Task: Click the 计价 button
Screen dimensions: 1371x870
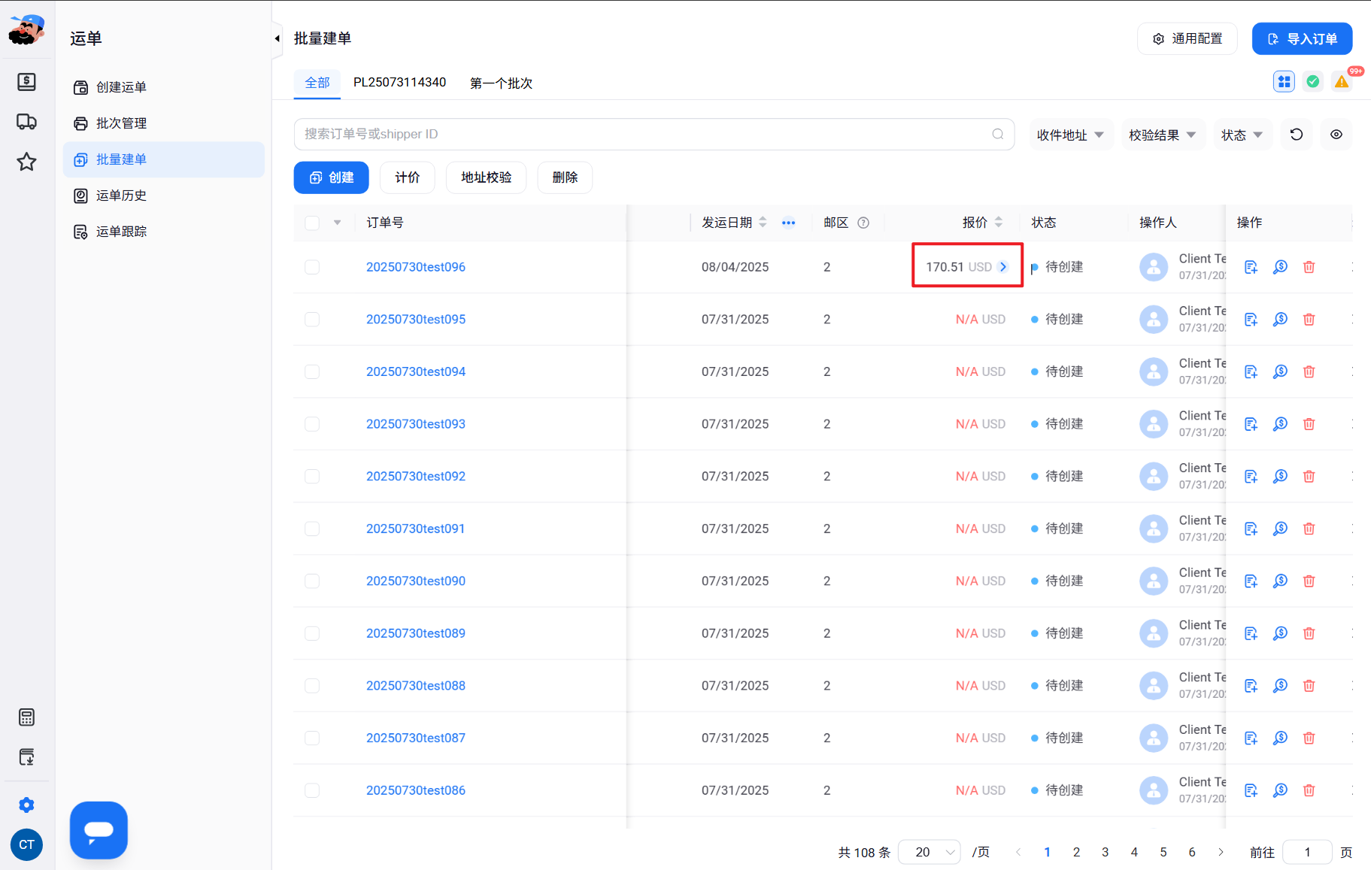Action: click(408, 177)
